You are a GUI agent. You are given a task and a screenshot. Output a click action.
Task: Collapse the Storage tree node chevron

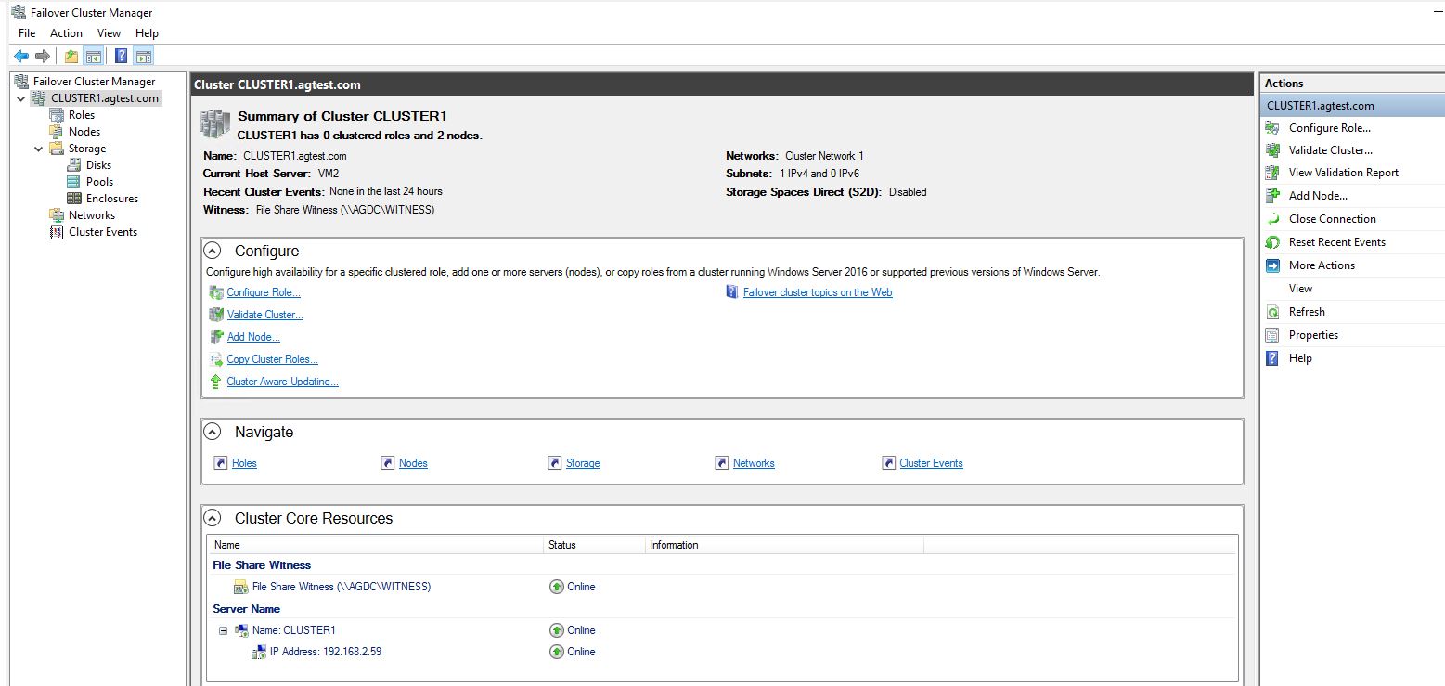39,149
